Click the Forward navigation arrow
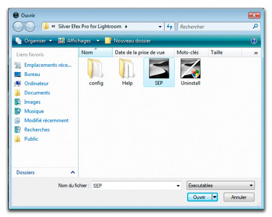Image resolution: width=272 pixels, height=217 pixels. click(x=30, y=27)
